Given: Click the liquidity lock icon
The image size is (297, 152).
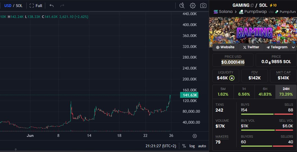Looking at the screenshot, I should coord(232,78).
